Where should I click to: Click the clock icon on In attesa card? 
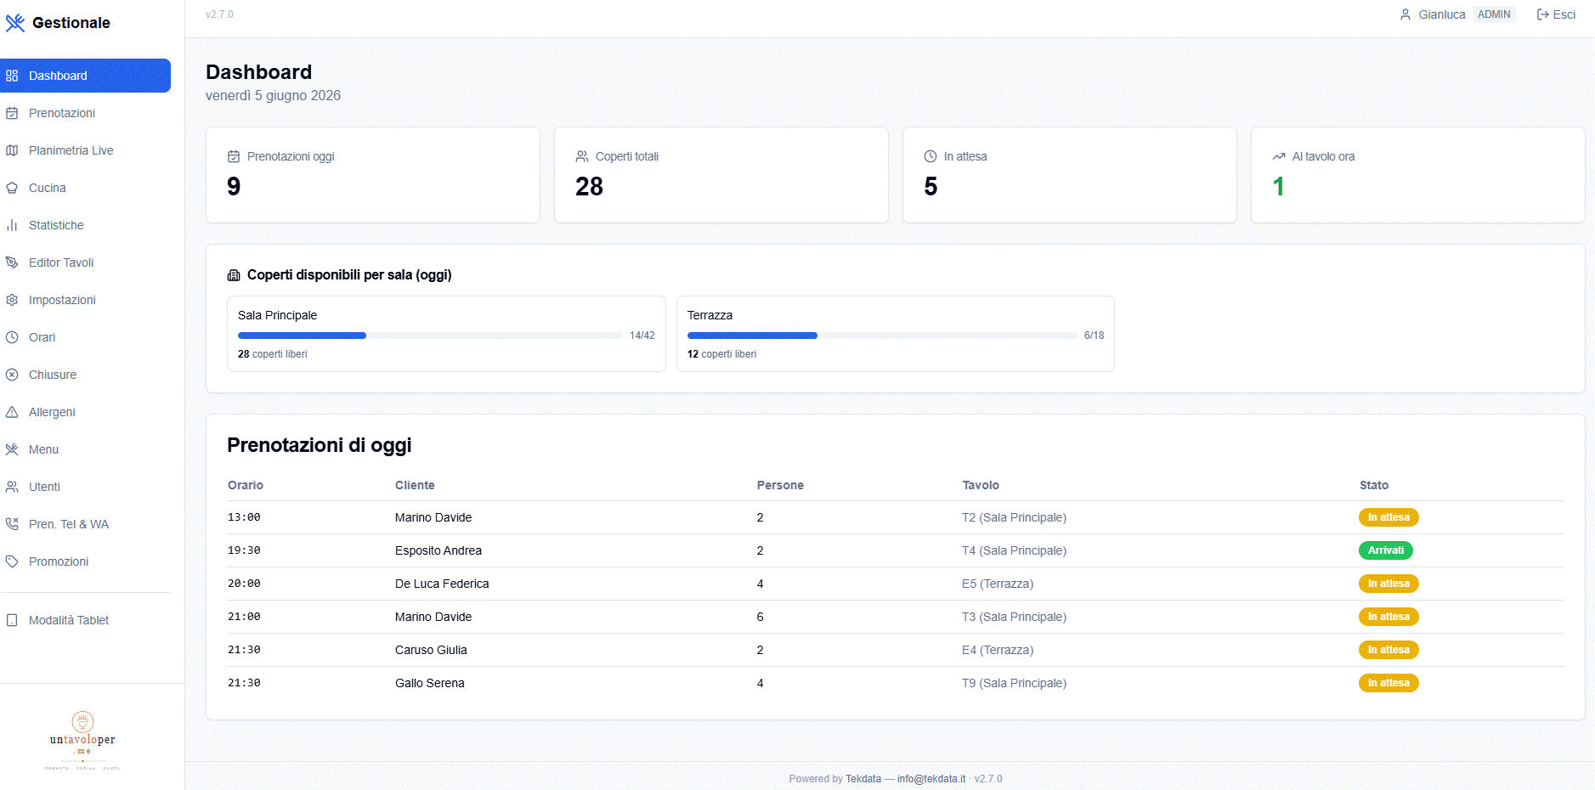coord(930,156)
